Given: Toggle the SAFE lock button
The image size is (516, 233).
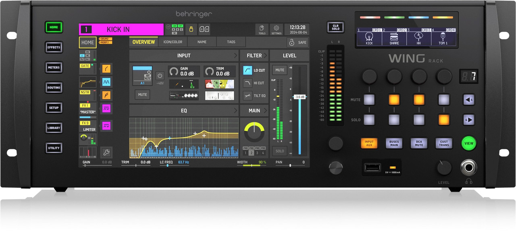Looking at the screenshot, I should pos(298,42).
